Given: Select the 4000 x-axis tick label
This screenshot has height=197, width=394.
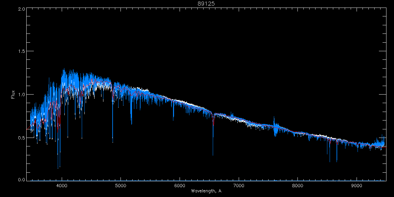Looking at the screenshot, I should click(x=62, y=186).
